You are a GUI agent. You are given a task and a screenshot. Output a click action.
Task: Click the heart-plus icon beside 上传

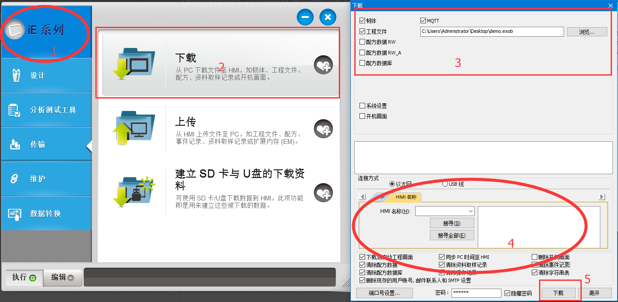pyautogui.click(x=323, y=129)
